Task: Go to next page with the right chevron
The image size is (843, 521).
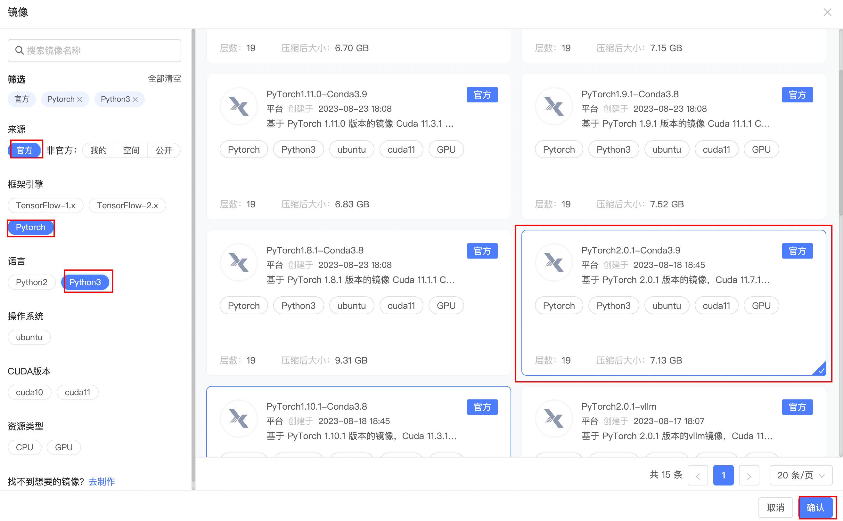Action: 749,476
